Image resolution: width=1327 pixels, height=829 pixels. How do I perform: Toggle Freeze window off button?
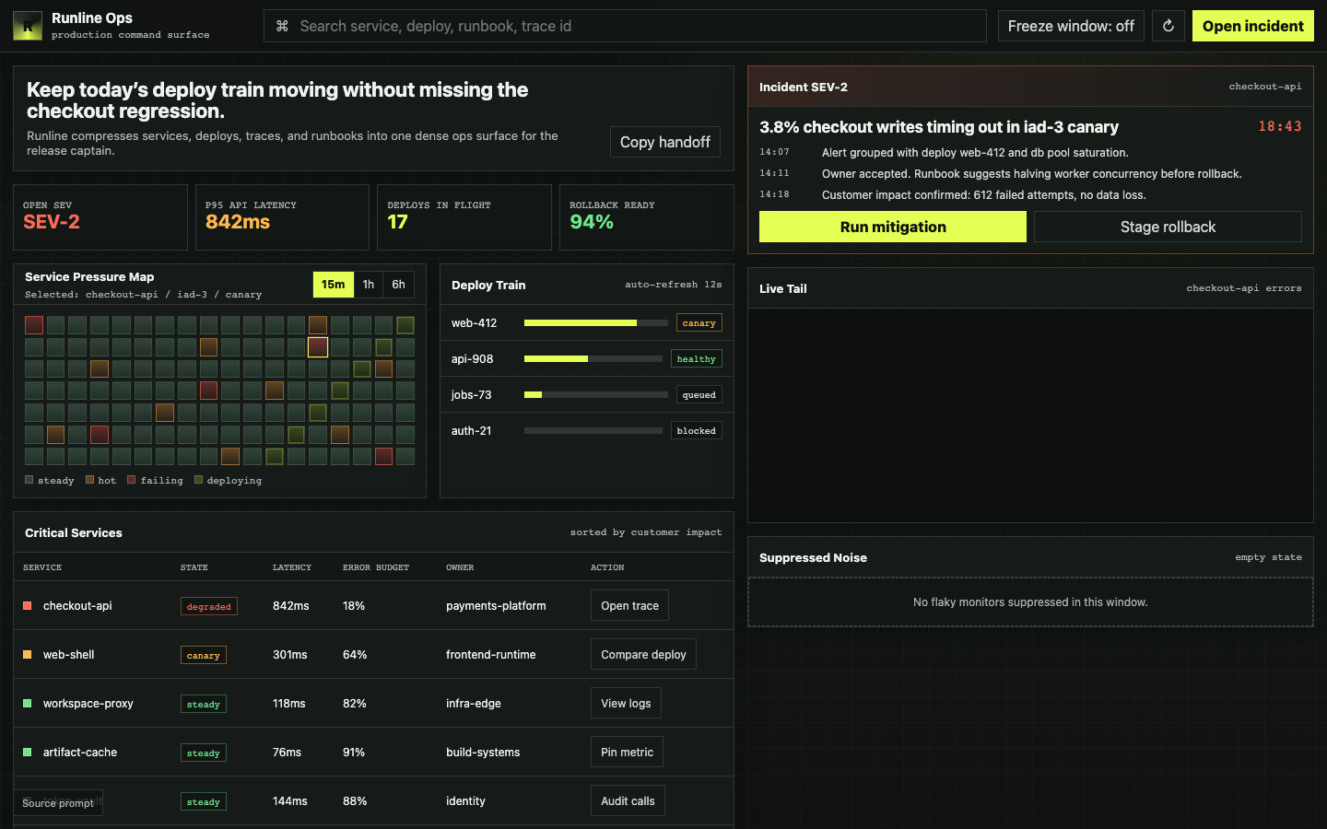click(x=1071, y=26)
